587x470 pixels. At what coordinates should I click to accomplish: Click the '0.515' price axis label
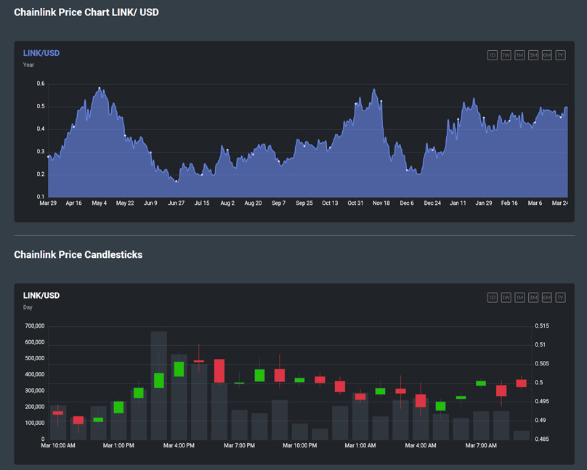click(x=542, y=326)
